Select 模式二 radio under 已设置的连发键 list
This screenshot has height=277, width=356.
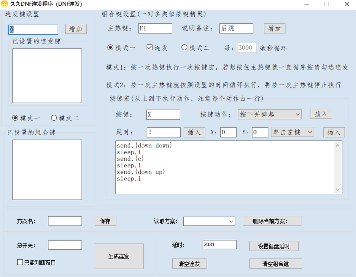pos(65,118)
